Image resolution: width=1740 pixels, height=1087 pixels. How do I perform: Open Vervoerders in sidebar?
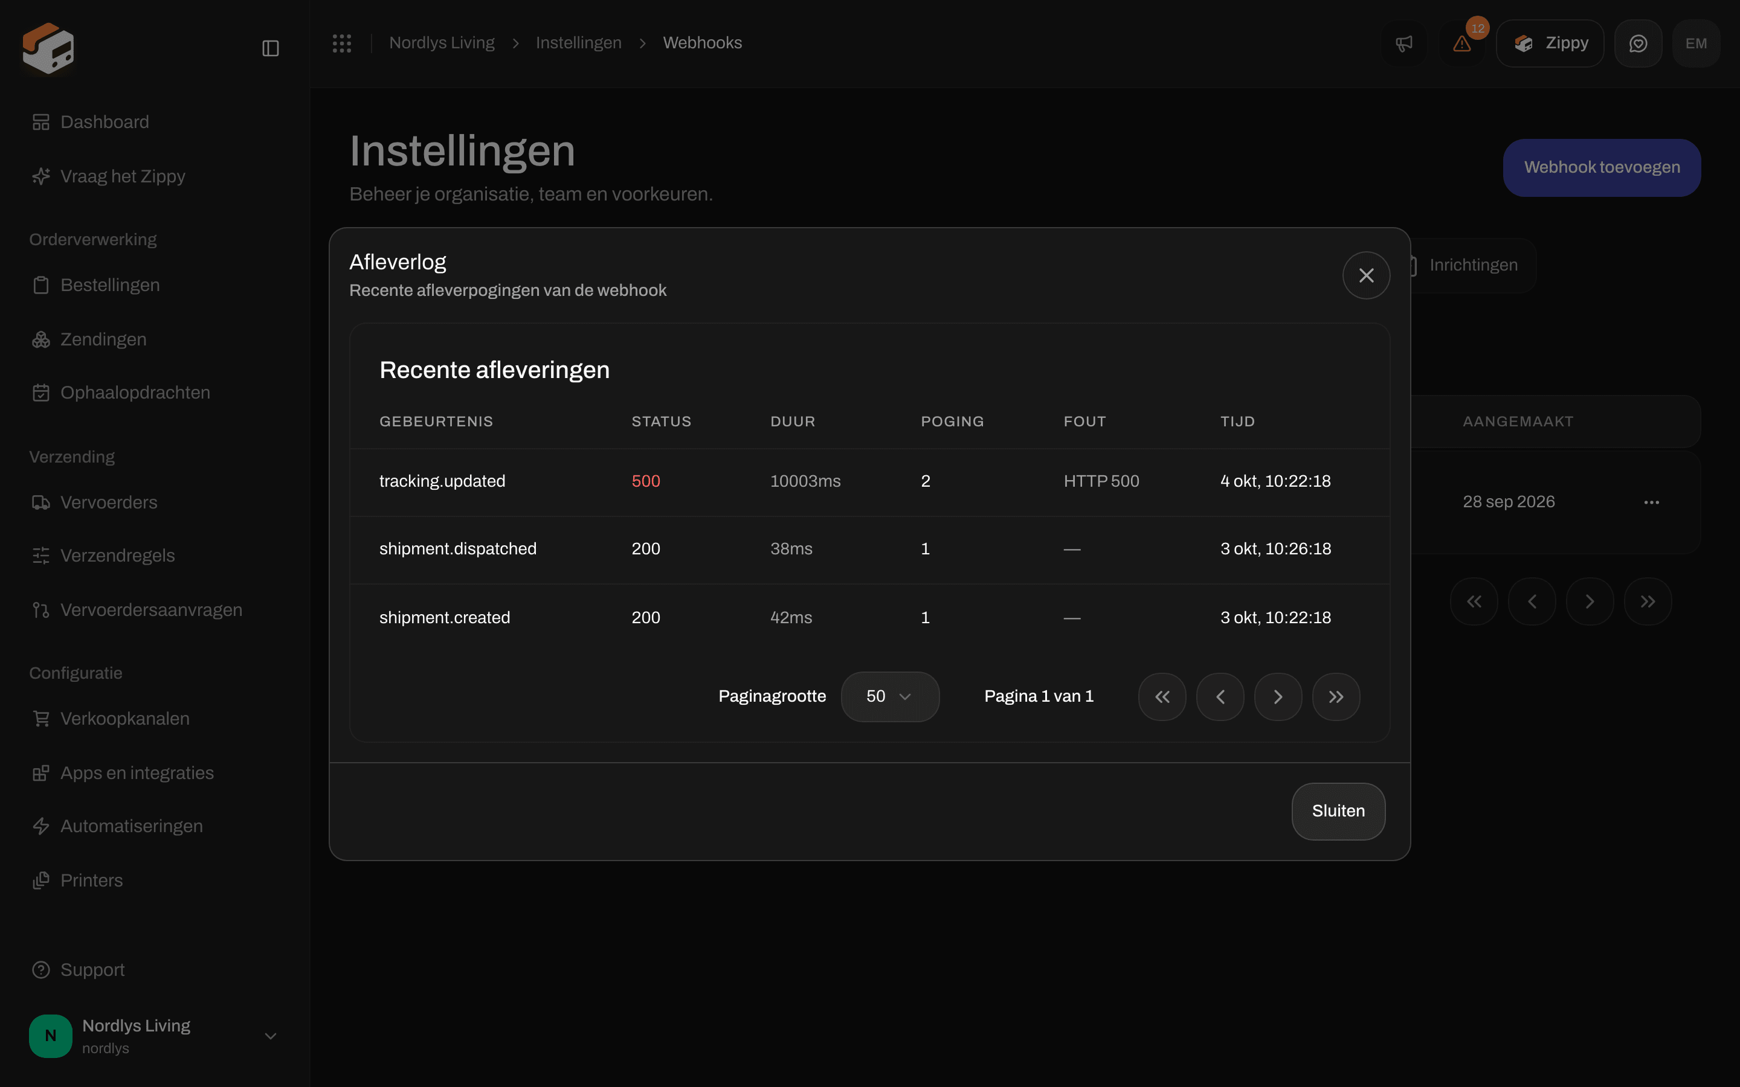94,502
